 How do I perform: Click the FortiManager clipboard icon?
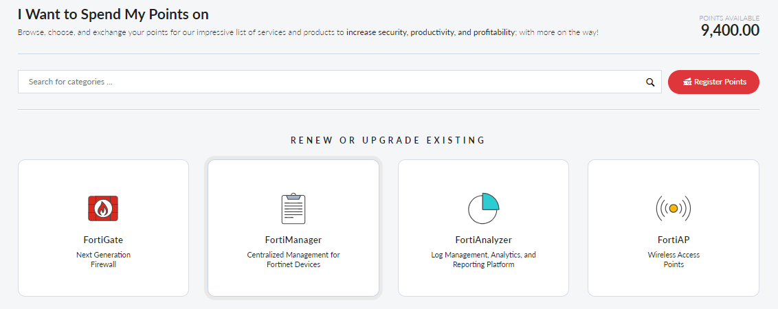(x=293, y=208)
